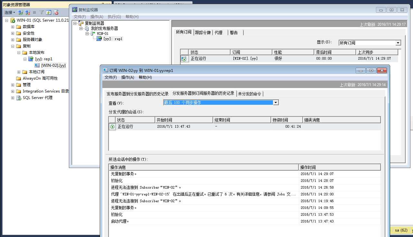This screenshot has width=413, height=237.
Task: Click the 安全性 folder icon
Action: pyautogui.click(x=19, y=33)
